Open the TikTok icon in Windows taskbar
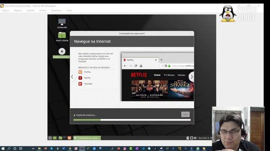 click(155, 148)
